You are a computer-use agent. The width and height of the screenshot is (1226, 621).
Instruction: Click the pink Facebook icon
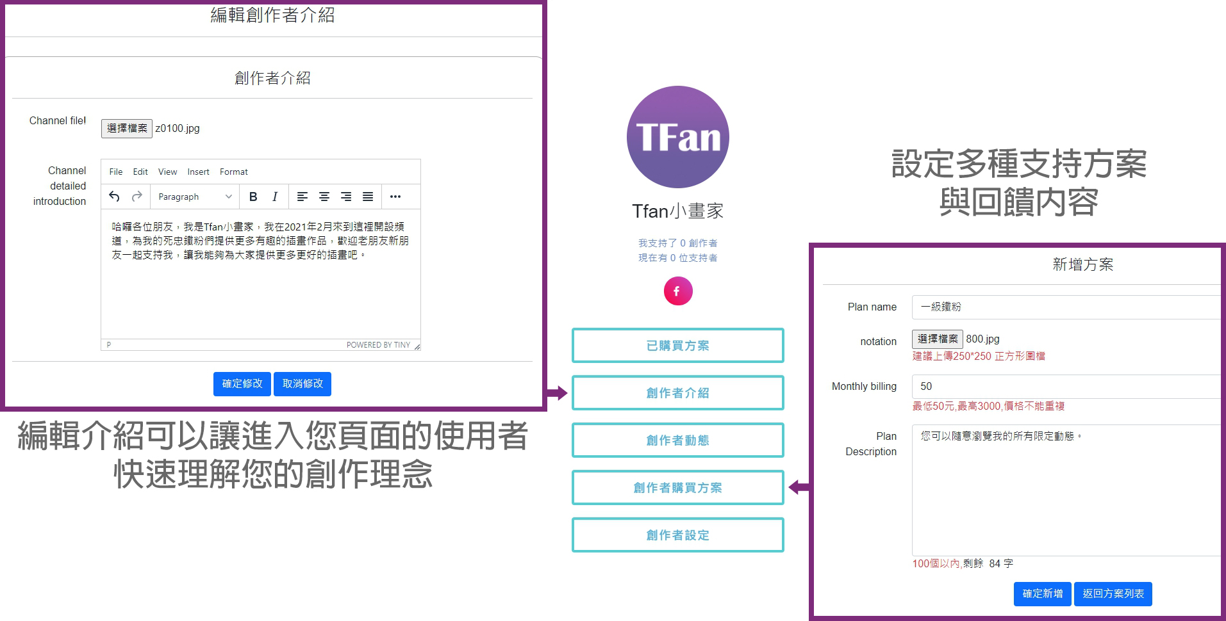pos(677,291)
